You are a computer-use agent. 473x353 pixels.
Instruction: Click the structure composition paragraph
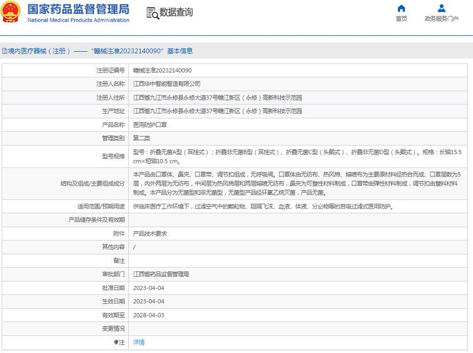pos(297,183)
